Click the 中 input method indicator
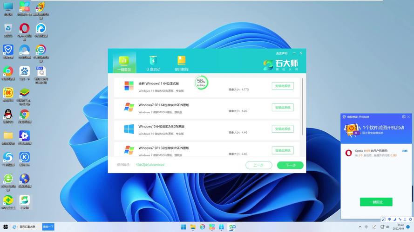414x232 pixels. [x=389, y=219]
